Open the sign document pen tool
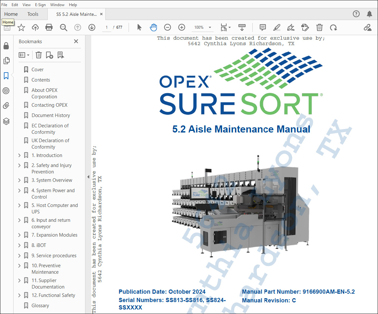Image resolution: width=378 pixels, height=314 pixels. pos(291,27)
